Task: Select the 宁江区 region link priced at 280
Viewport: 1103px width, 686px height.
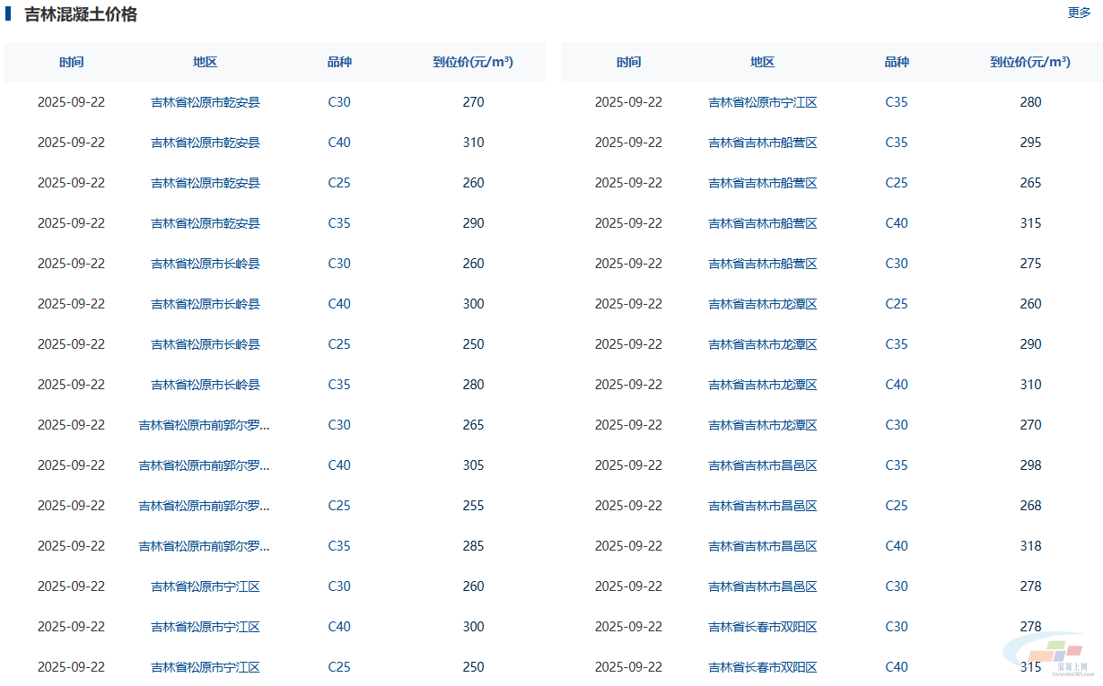Action: (763, 102)
